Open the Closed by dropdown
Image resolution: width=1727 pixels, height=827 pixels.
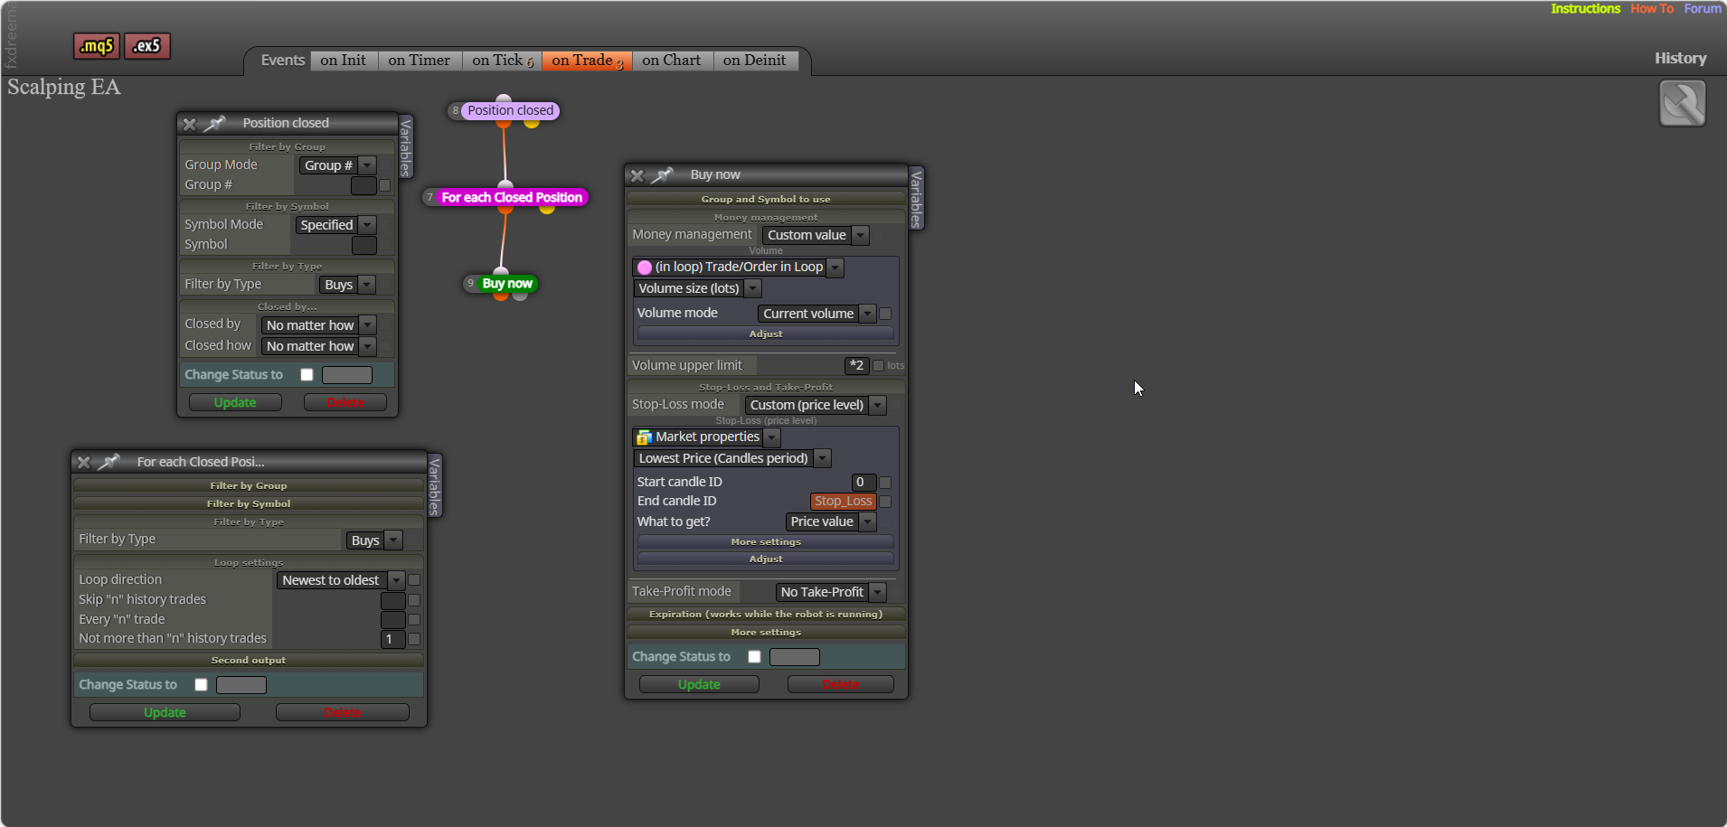pyautogui.click(x=318, y=325)
